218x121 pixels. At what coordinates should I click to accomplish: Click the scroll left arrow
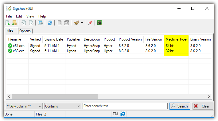[x=9, y=96]
